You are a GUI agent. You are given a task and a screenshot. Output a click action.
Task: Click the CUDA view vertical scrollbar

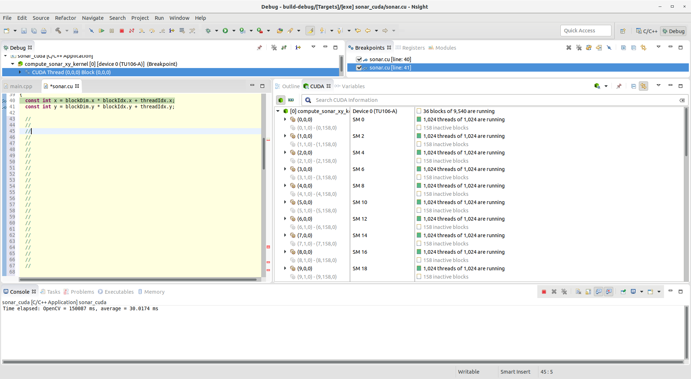[x=686, y=131]
